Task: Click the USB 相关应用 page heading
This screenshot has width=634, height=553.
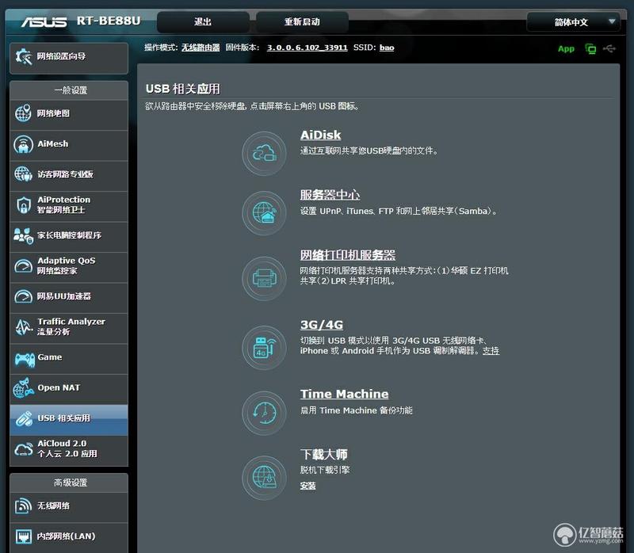Action: (x=183, y=89)
